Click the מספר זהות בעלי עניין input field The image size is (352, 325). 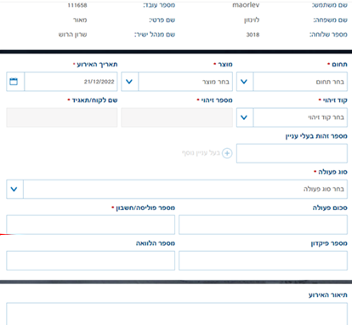click(292, 153)
